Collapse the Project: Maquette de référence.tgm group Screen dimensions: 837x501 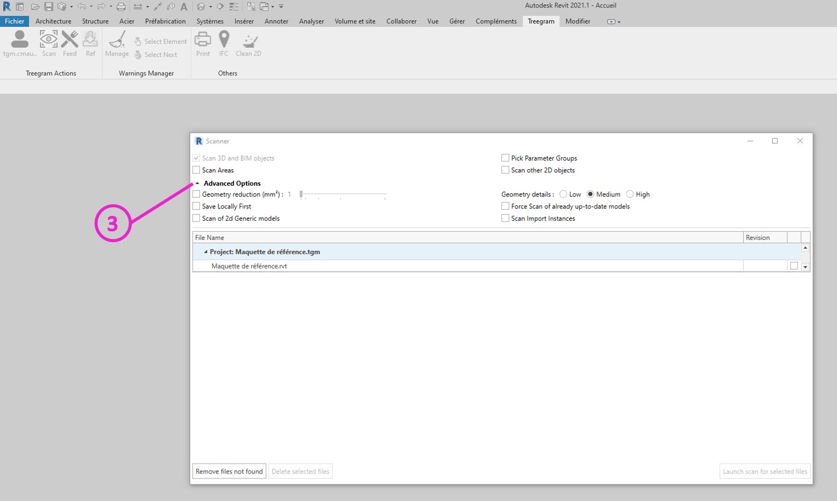(x=206, y=252)
